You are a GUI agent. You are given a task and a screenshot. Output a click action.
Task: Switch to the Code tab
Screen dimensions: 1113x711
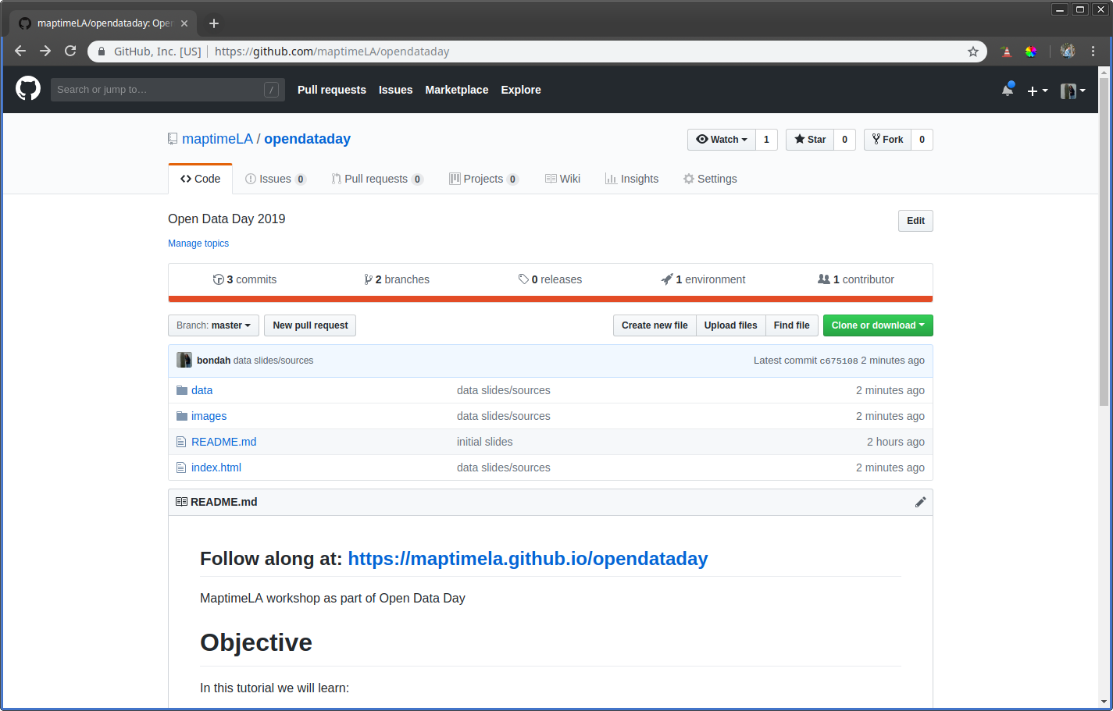[200, 179]
